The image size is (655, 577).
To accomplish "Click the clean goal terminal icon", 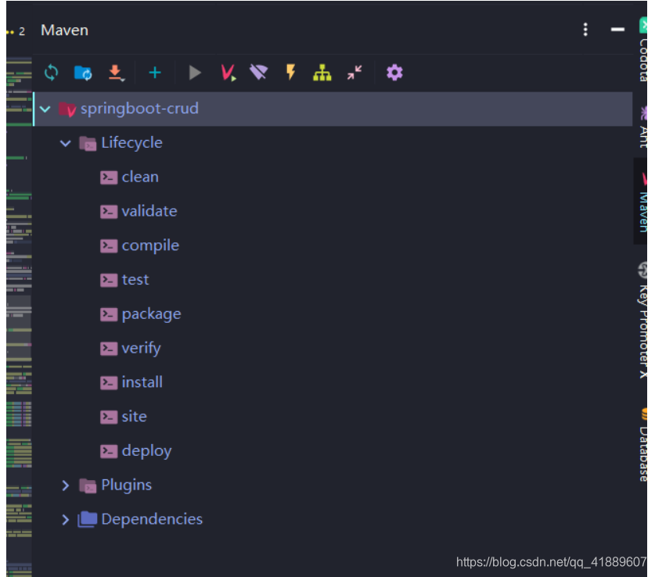I will [x=109, y=177].
